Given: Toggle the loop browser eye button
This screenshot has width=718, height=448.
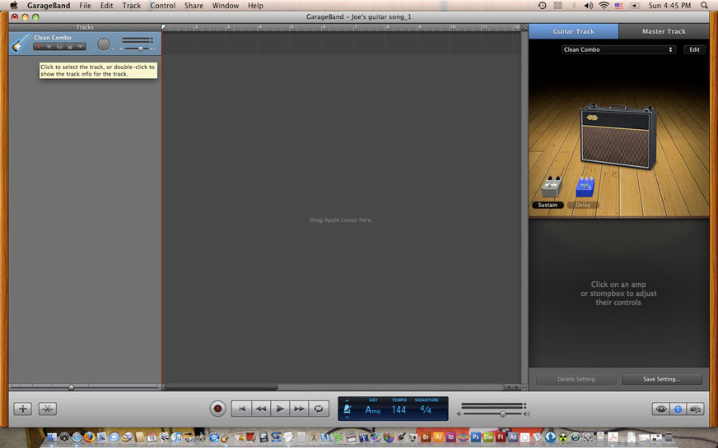Looking at the screenshot, I should pos(660,409).
